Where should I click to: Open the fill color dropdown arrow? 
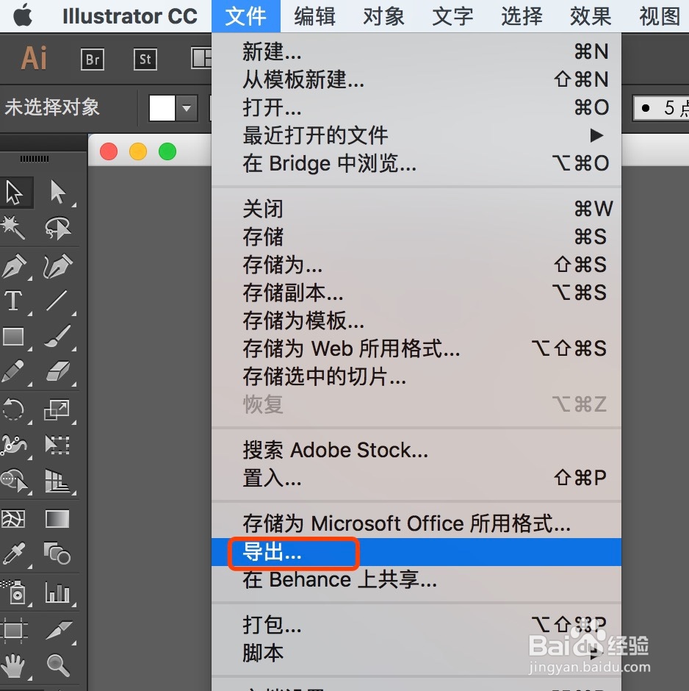pyautogui.click(x=187, y=108)
